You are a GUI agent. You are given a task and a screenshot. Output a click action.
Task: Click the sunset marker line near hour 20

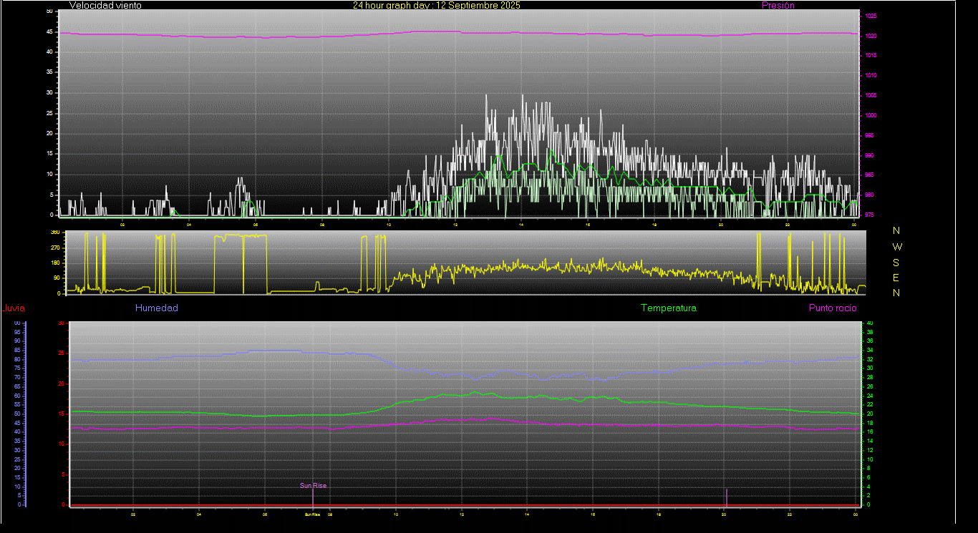[727, 497]
